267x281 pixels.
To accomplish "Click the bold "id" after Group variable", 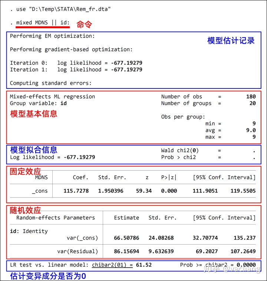I will pos(63,103).
